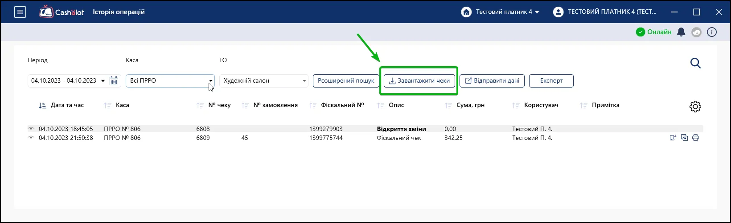The width and height of the screenshot is (731, 223).
Task: Open the hamburger main menu
Action: click(20, 12)
